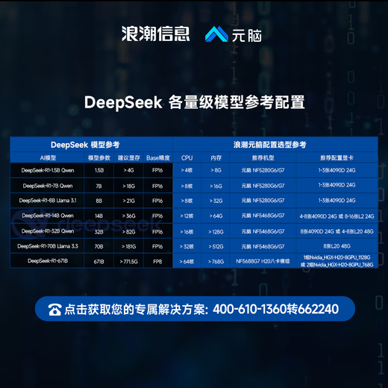The height and width of the screenshot is (388, 388).
Task: Select the 'DeepSeek-R1-8B Llama 3.1' model cell
Action: [48, 201]
